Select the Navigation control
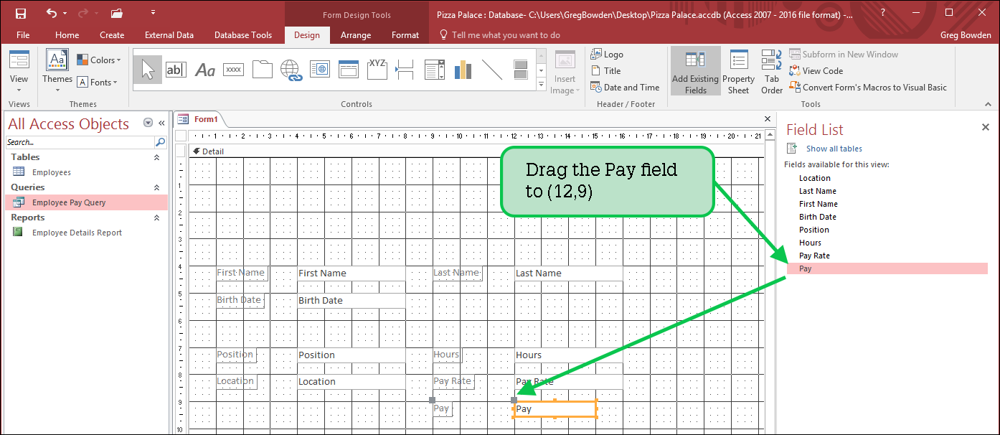 click(x=348, y=70)
